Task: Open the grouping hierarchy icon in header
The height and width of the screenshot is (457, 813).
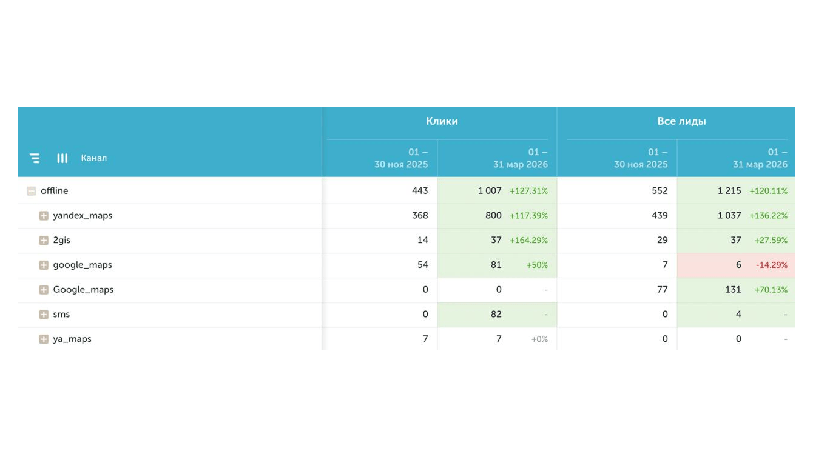Action: pos(35,158)
